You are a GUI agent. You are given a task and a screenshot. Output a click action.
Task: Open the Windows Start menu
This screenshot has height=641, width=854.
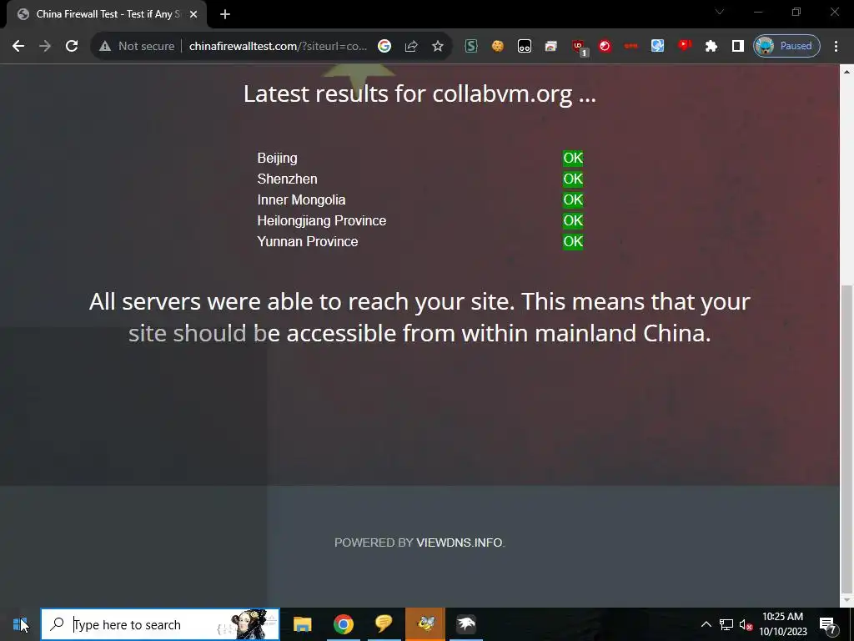pos(20,624)
